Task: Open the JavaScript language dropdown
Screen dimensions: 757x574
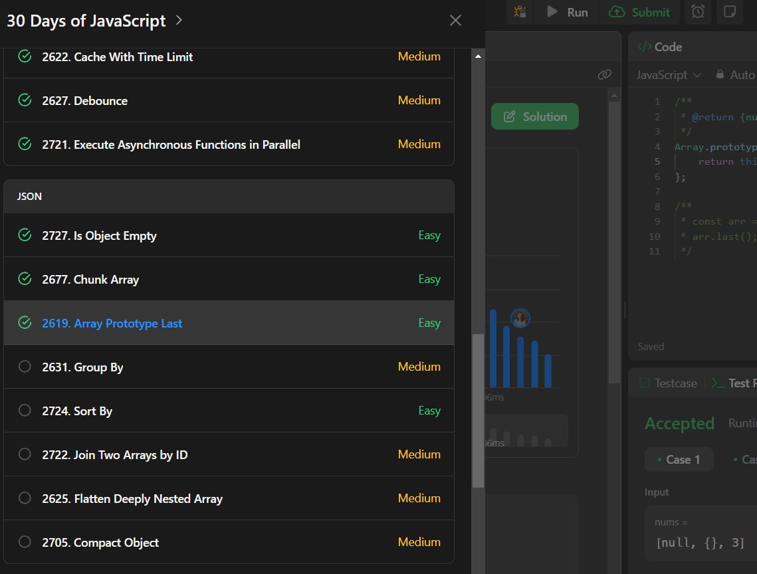Action: tap(668, 75)
